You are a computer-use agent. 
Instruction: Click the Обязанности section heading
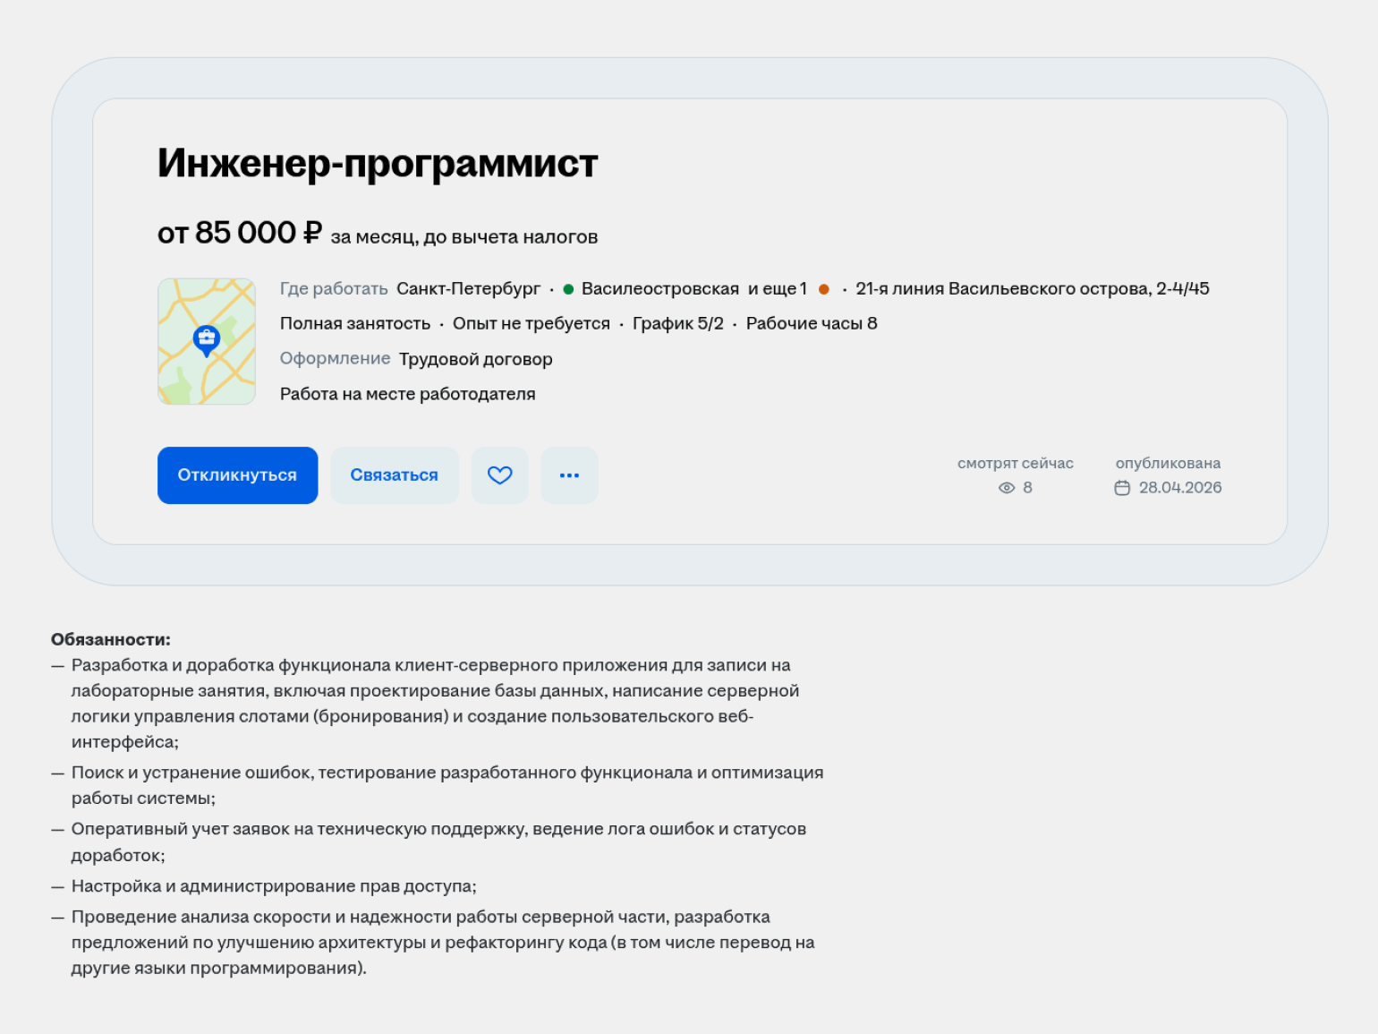click(x=110, y=639)
